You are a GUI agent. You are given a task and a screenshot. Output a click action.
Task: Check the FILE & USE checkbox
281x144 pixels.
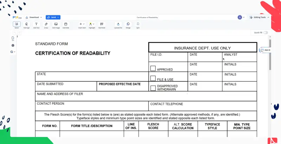click(x=153, y=78)
